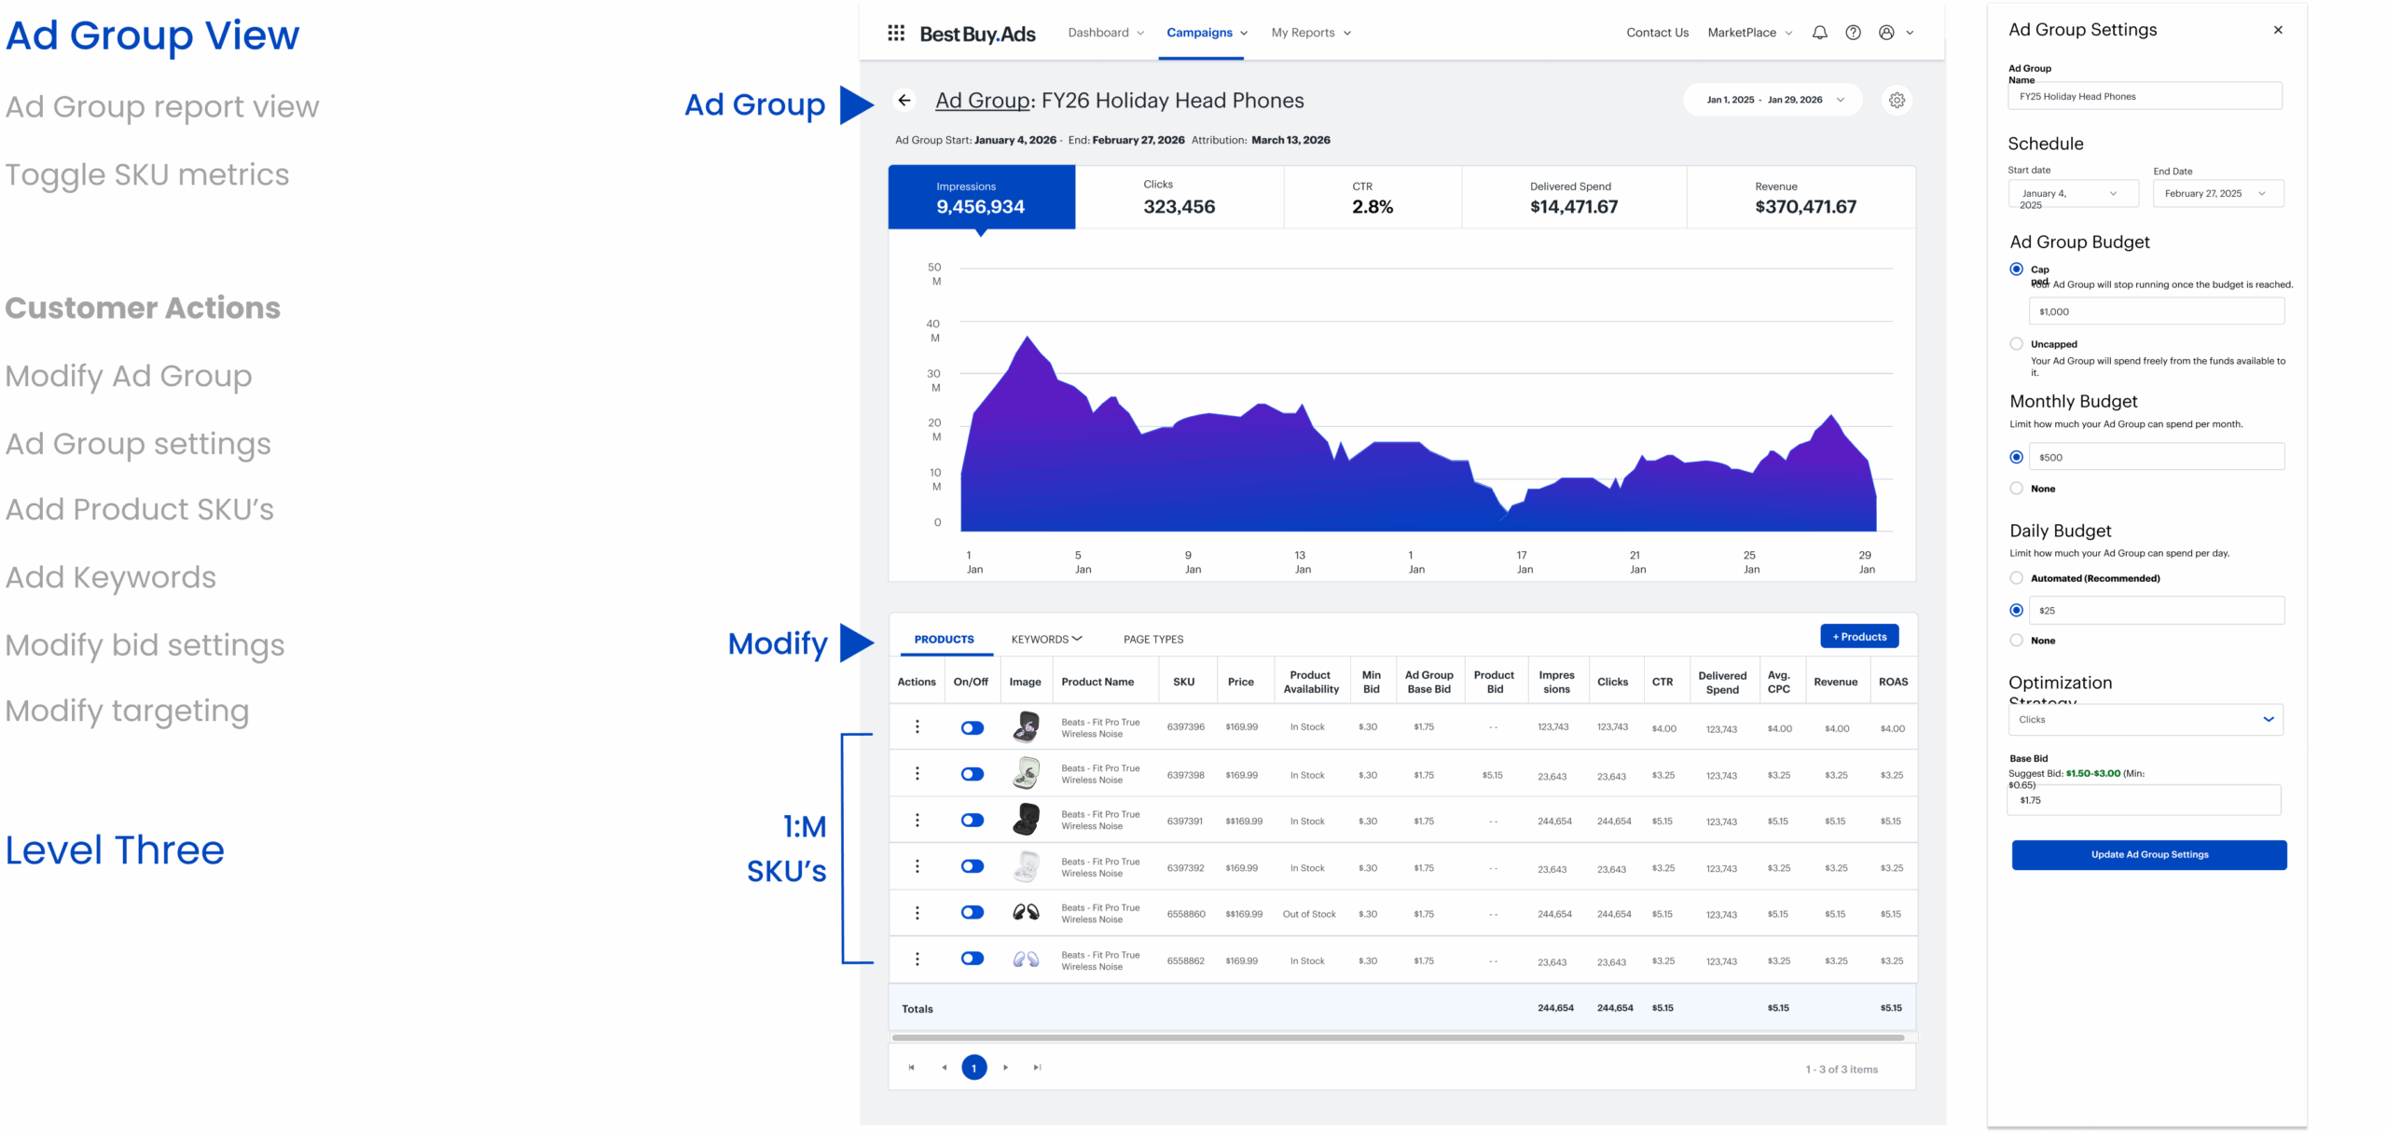The image size is (2387, 1133).
Task: Toggle the on/off switch for SKU 6397398
Action: point(973,774)
